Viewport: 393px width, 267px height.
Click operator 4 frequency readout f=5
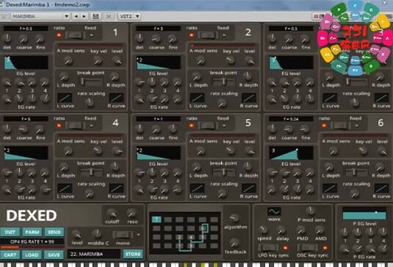26,119
